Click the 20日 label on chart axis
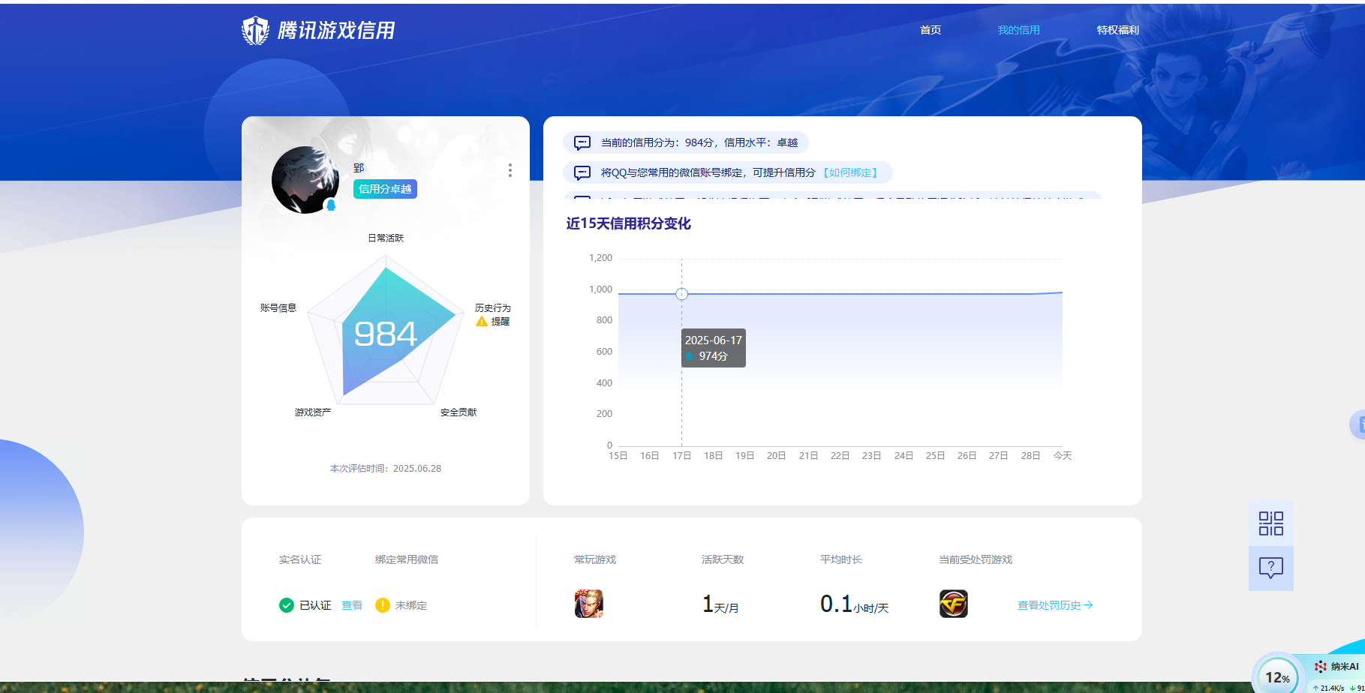 pyautogui.click(x=776, y=455)
